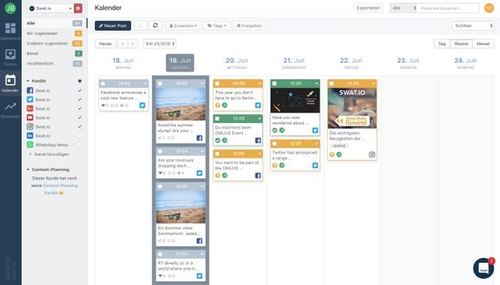Open the beach thumbnail on 'Avoid the summer' post
The width and height of the screenshot is (500, 285).
(180, 104)
